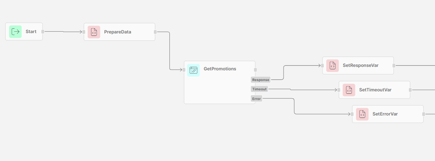
Task: Click the SetResponseVar script icon
Action: pyautogui.click(x=333, y=66)
